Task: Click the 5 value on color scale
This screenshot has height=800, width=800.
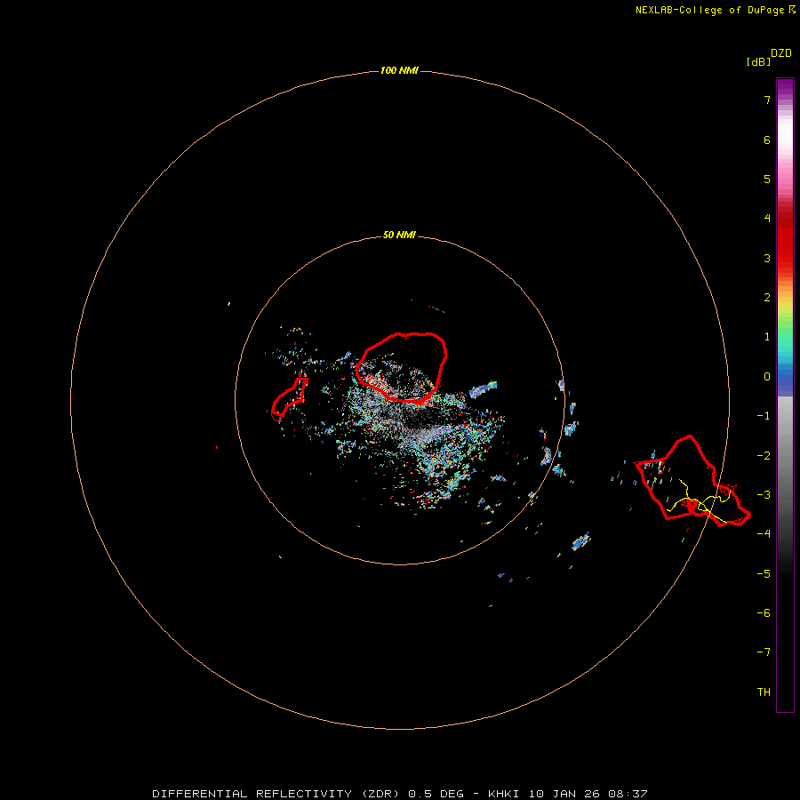Action: coord(767,179)
